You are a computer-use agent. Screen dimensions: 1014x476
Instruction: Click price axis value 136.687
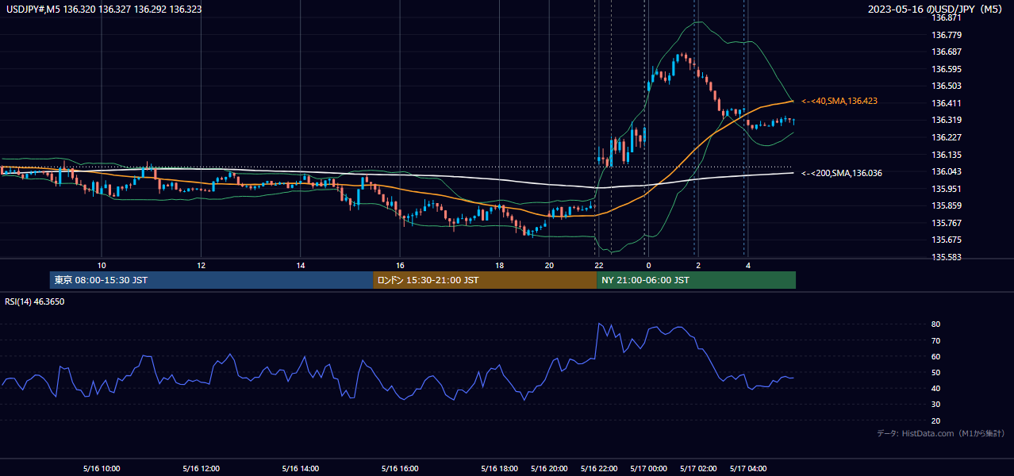[946, 52]
